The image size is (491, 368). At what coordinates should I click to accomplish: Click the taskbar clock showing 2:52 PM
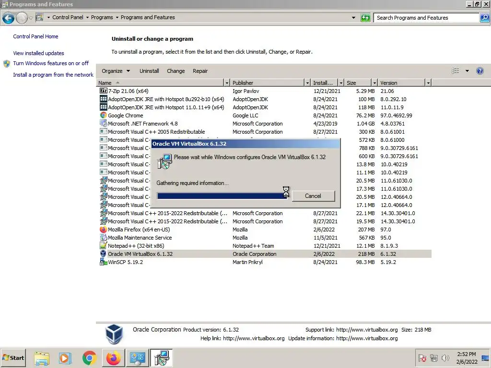point(467,357)
